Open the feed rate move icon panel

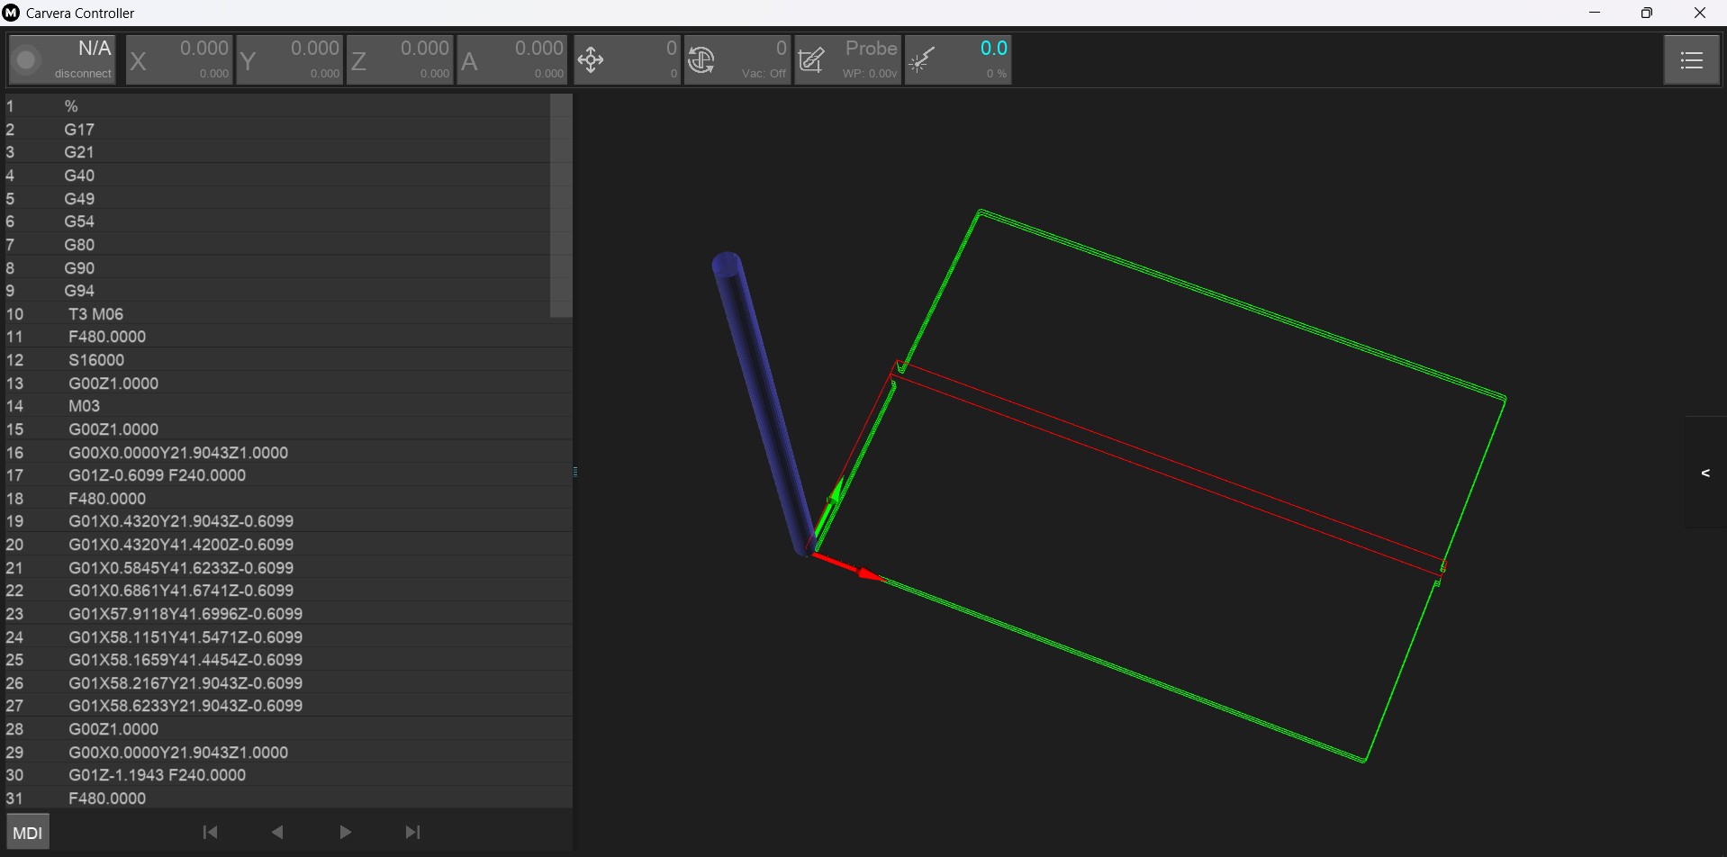coord(626,60)
